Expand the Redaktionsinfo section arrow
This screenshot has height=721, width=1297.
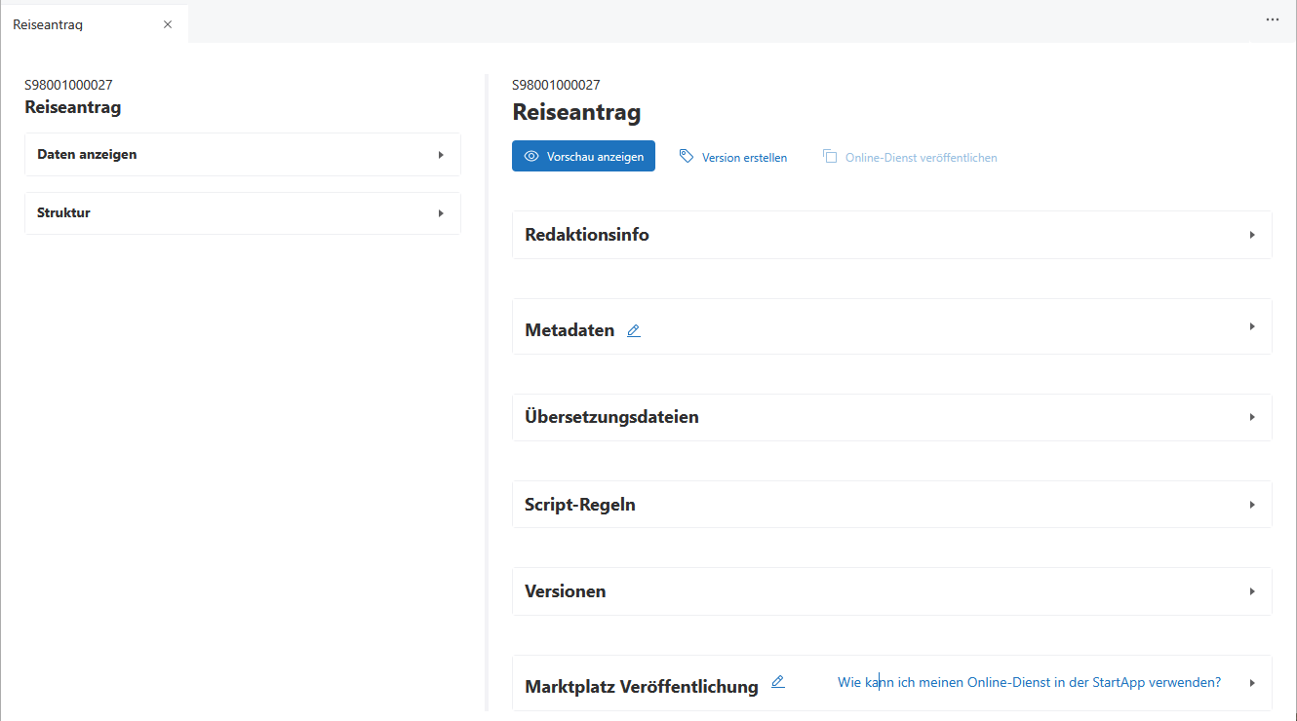pos(1252,235)
